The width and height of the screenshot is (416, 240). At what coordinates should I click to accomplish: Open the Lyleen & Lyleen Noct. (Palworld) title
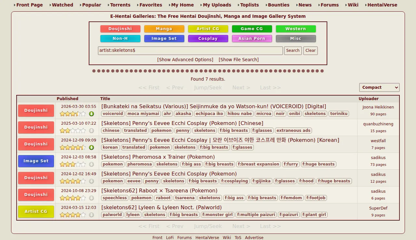[x=162, y=208]
